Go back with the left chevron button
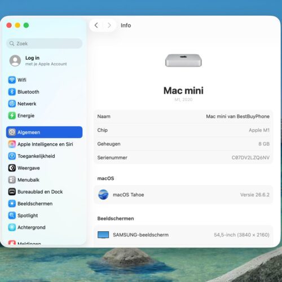Viewport: 282px width, 282px height. (x=96, y=25)
